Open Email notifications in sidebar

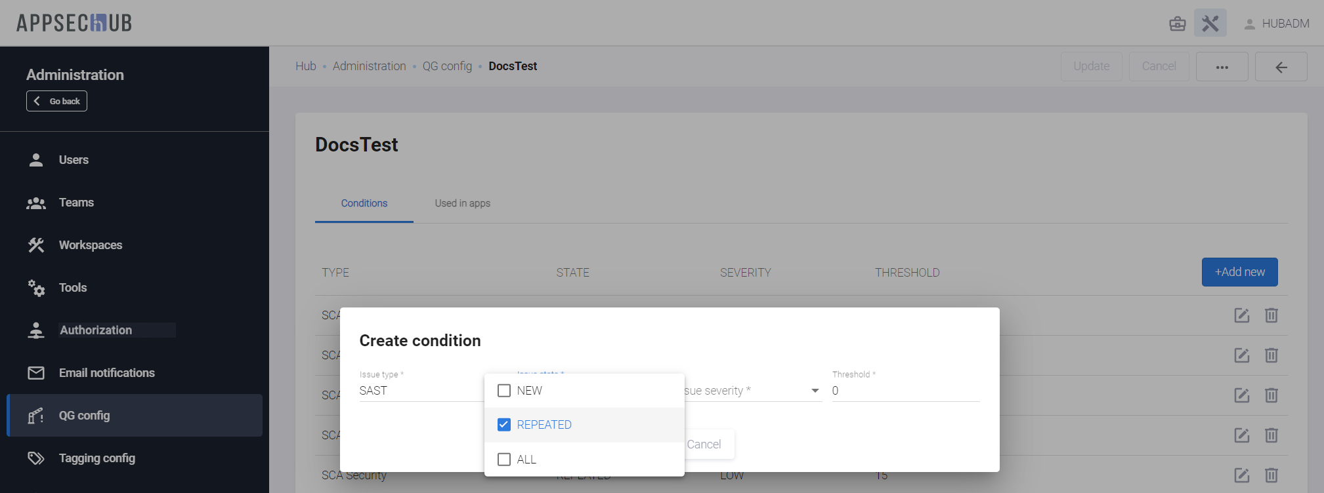(106, 373)
